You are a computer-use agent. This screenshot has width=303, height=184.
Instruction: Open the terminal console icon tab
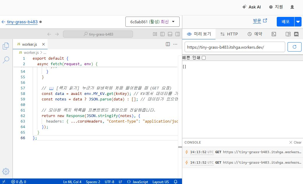(x=274, y=34)
